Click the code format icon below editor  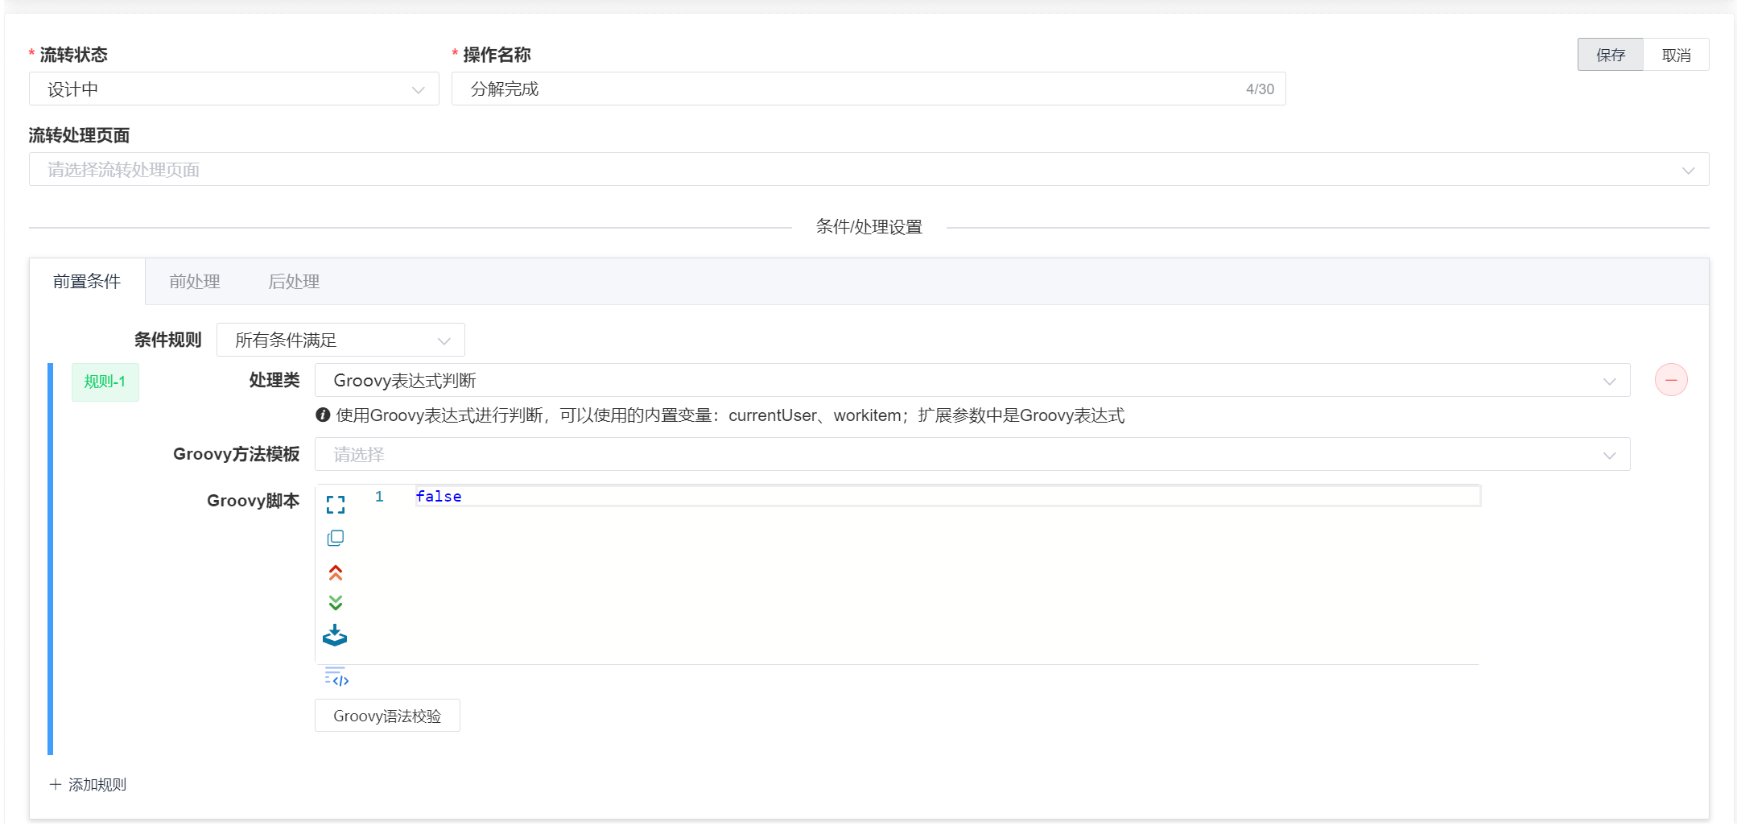[x=336, y=677]
